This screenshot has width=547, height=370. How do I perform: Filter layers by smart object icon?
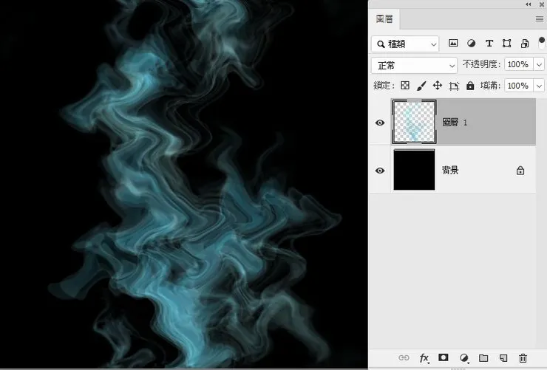[x=525, y=43]
